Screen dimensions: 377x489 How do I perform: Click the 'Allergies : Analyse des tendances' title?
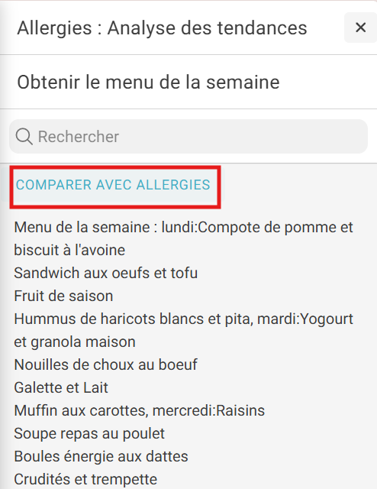click(162, 28)
